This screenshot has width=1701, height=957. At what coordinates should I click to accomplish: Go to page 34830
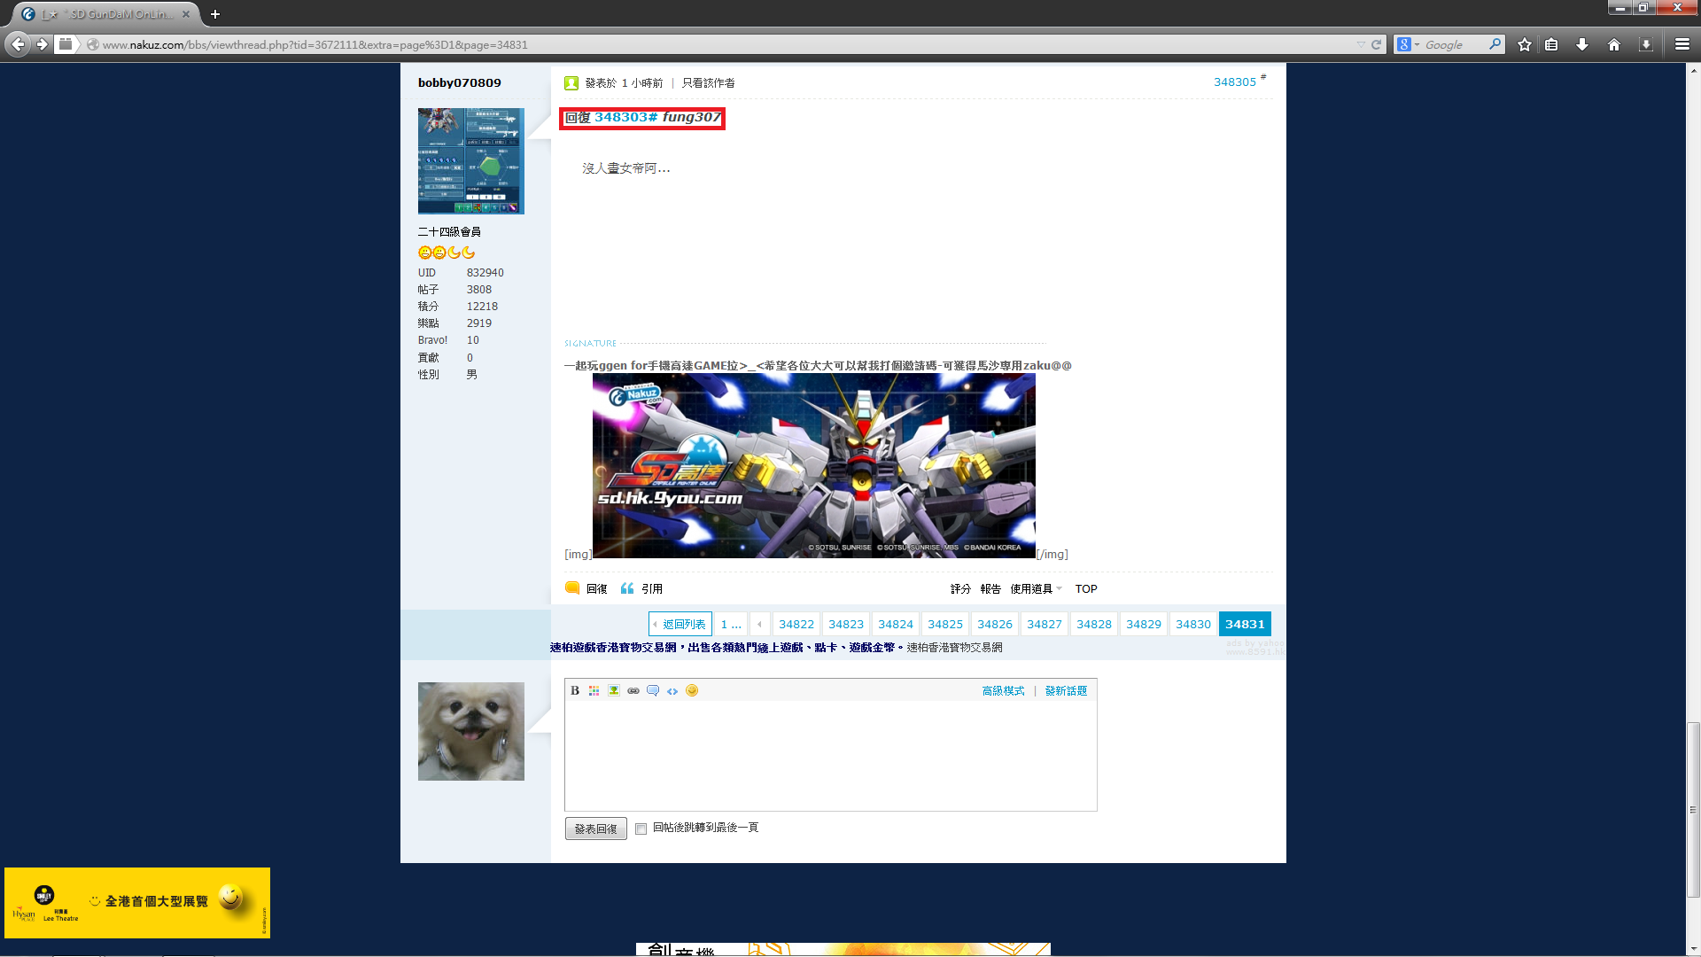point(1192,625)
